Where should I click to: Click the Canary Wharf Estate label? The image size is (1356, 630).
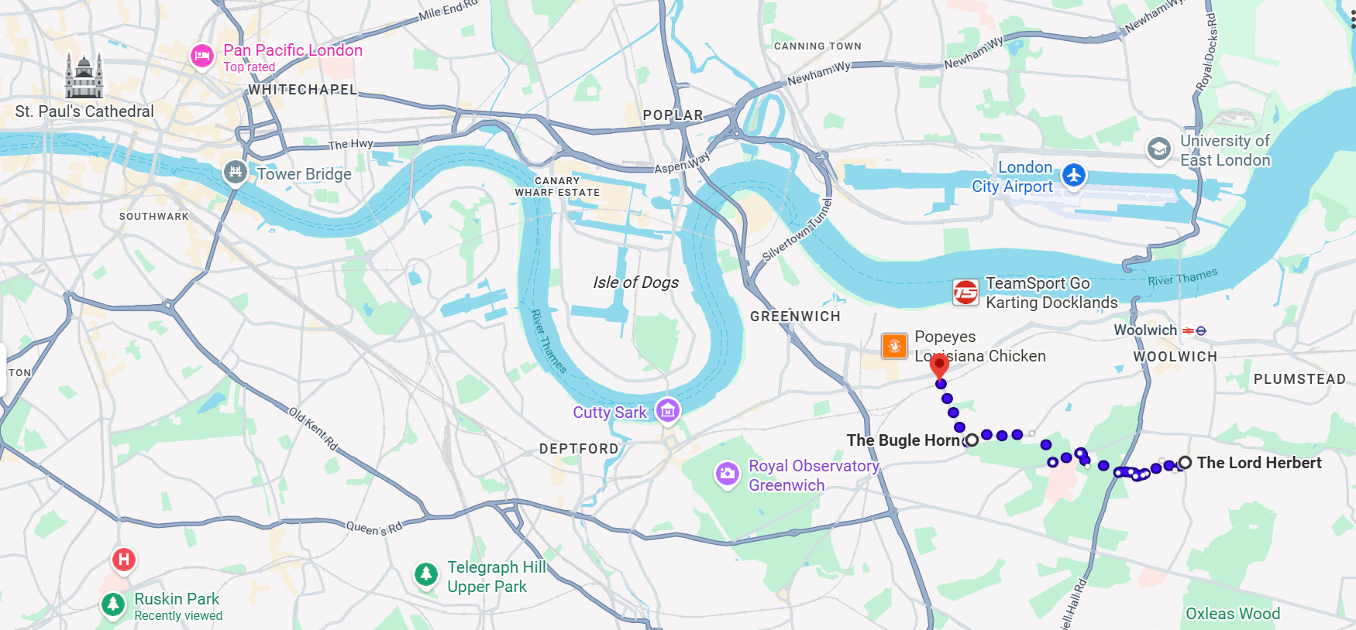pos(557,187)
